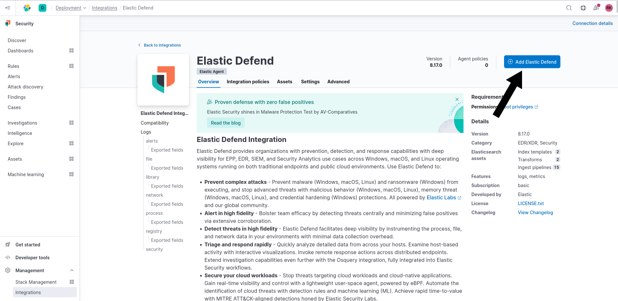Open the Machine learning submenu grid icon
Screen dimensions: 618x301
(x=71, y=174)
